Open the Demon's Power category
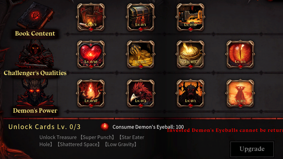283x159 pixels. pos(35,111)
